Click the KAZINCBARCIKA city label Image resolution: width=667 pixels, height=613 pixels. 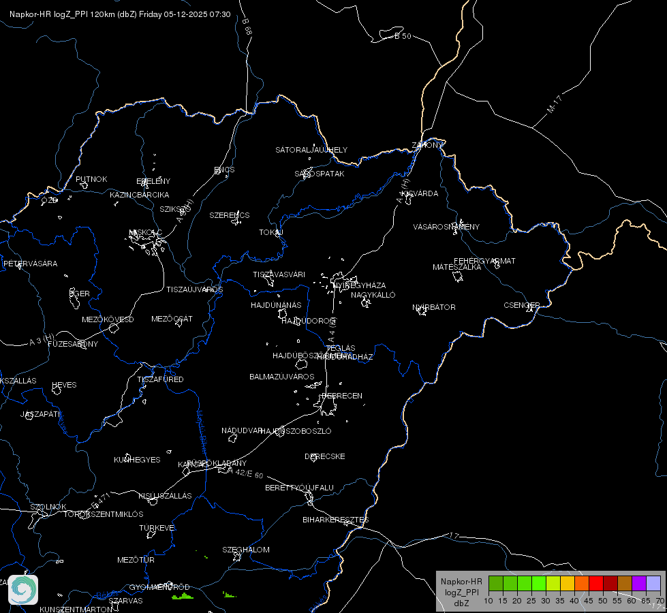(140, 195)
